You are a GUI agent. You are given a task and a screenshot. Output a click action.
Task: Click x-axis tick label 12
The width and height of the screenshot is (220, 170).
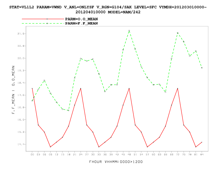point(56,154)
